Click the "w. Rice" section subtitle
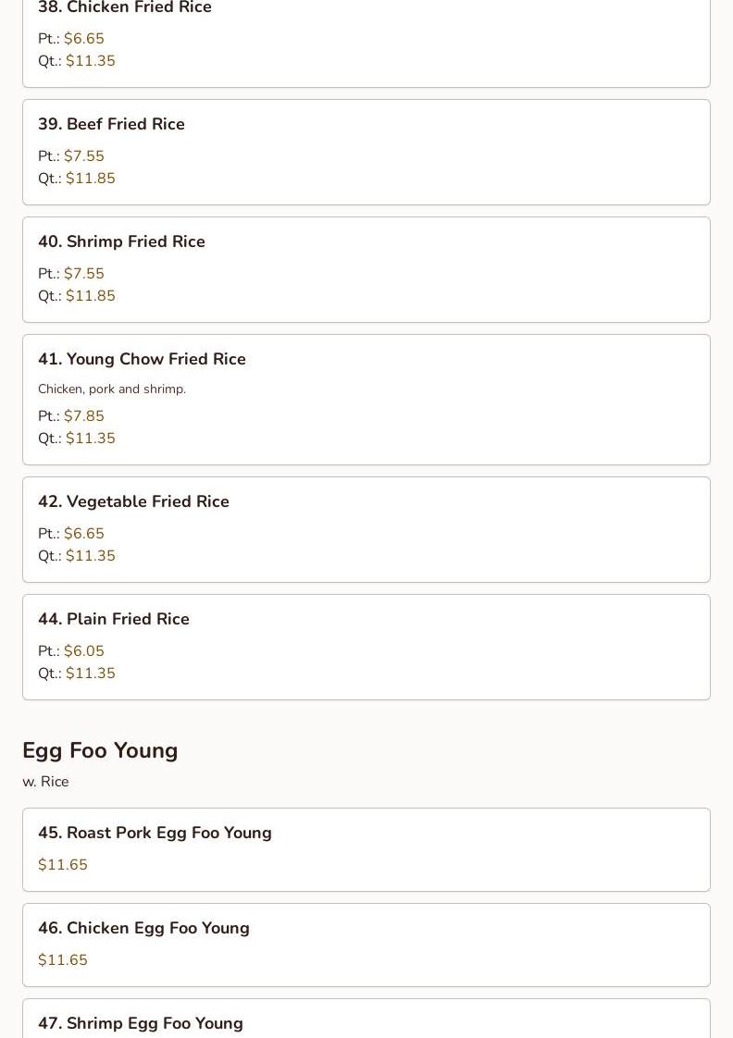Screen dimensions: 733x1038 (x=45, y=782)
